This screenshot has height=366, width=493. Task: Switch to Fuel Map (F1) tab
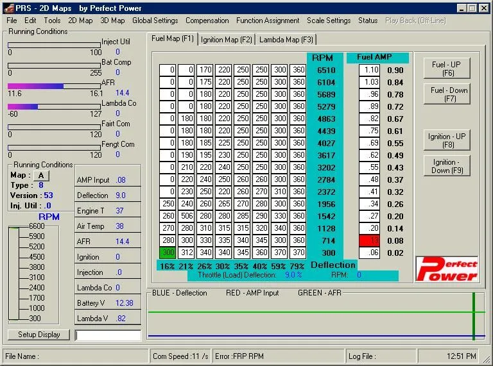pos(173,38)
